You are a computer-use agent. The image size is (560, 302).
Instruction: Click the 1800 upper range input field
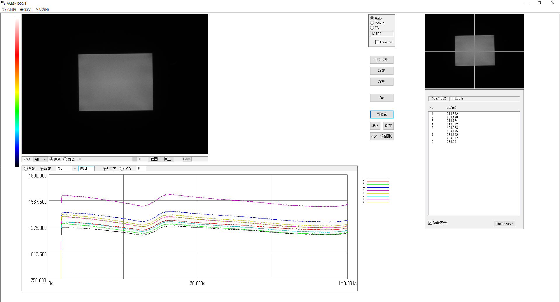[x=86, y=168]
